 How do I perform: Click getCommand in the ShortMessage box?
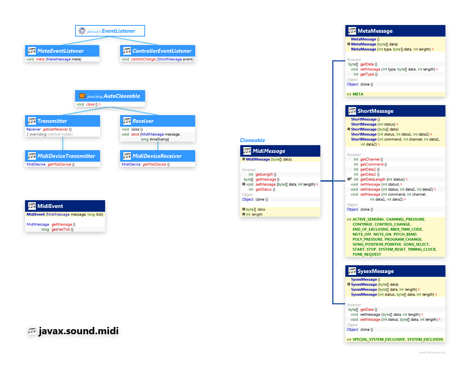pyautogui.click(x=372, y=164)
